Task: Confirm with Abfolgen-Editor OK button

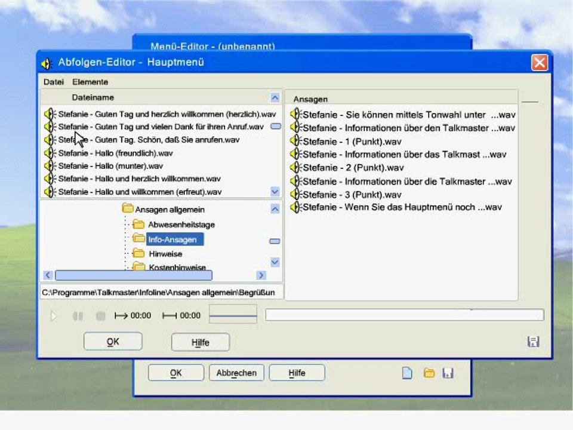Action: click(113, 342)
